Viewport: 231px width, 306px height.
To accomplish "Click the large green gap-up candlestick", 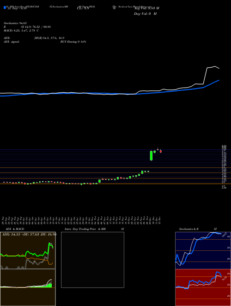I will point(151,155).
